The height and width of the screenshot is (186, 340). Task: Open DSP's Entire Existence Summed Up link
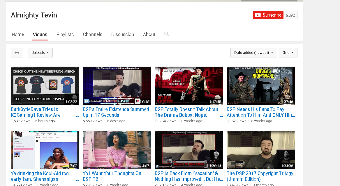point(116,112)
